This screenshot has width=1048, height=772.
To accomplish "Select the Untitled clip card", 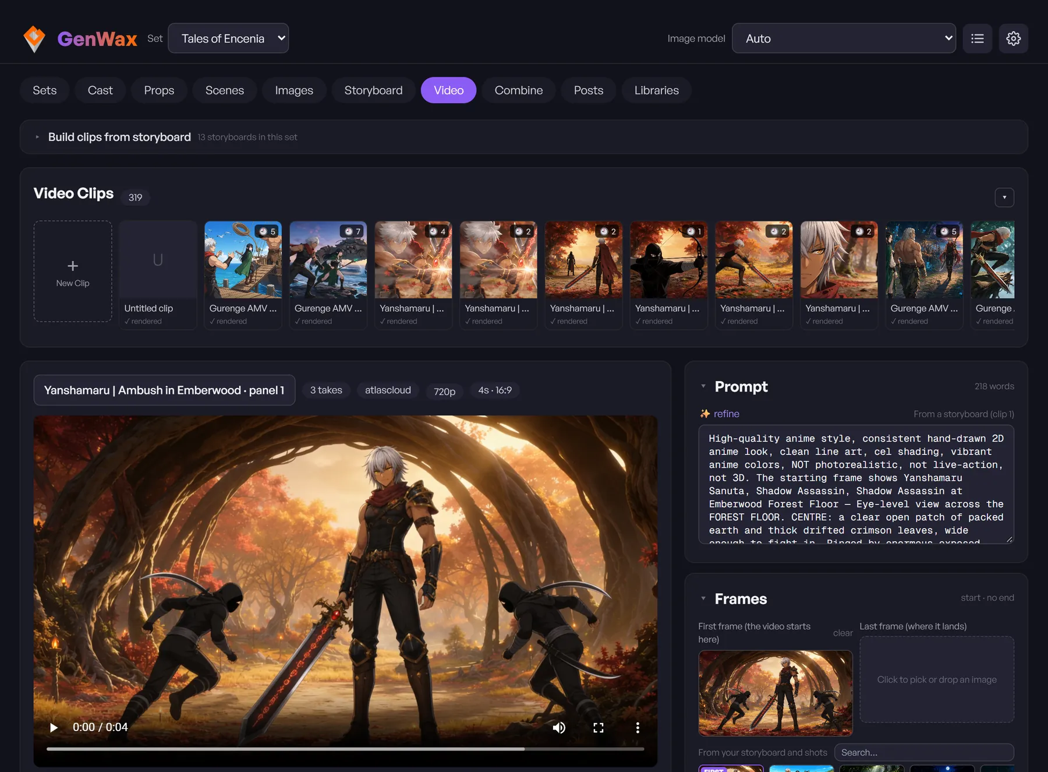I will 158,275.
